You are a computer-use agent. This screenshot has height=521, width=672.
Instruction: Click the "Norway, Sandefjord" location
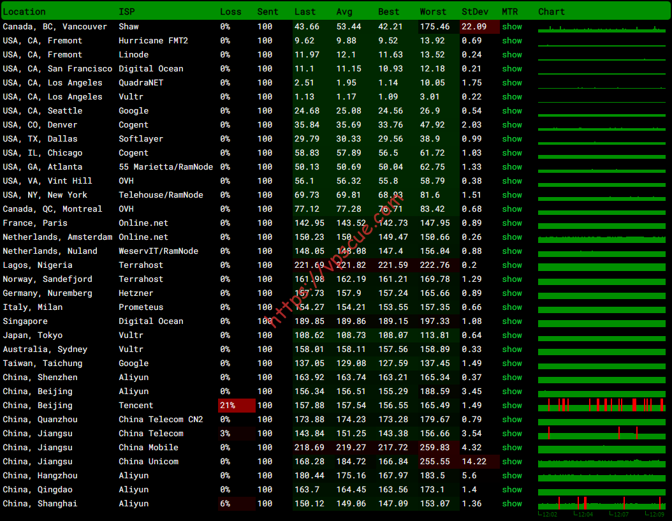pos(48,279)
